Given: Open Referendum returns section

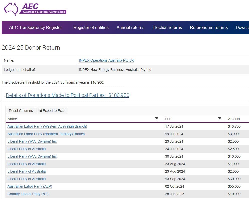Looking at the screenshot, I should [209, 28].
